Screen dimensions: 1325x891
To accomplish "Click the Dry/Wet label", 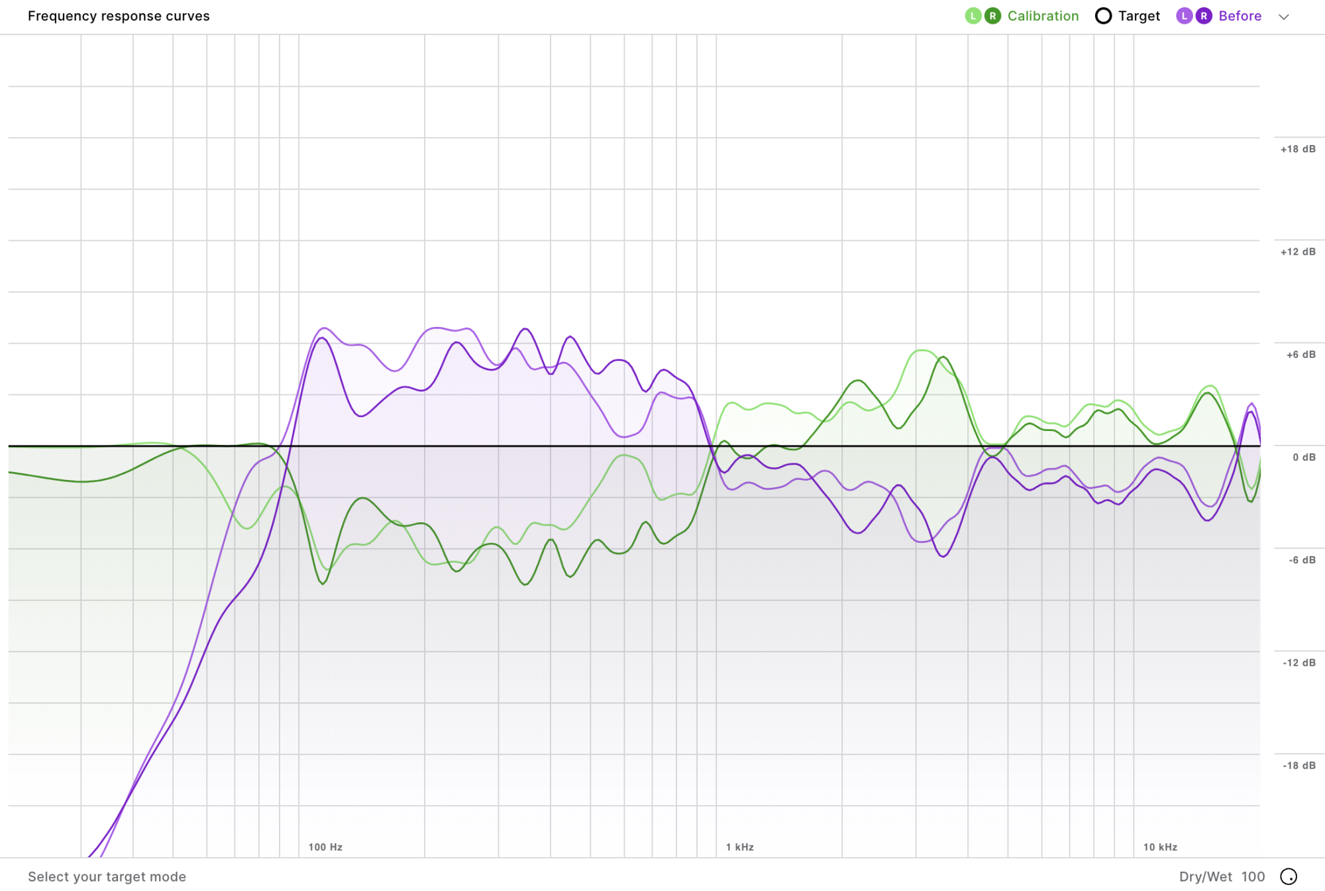I will point(1205,876).
